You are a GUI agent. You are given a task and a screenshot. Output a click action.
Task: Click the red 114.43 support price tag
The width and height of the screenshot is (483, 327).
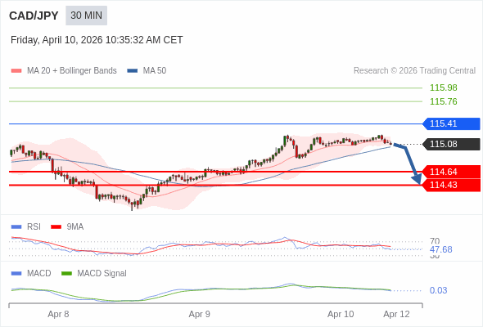point(451,185)
